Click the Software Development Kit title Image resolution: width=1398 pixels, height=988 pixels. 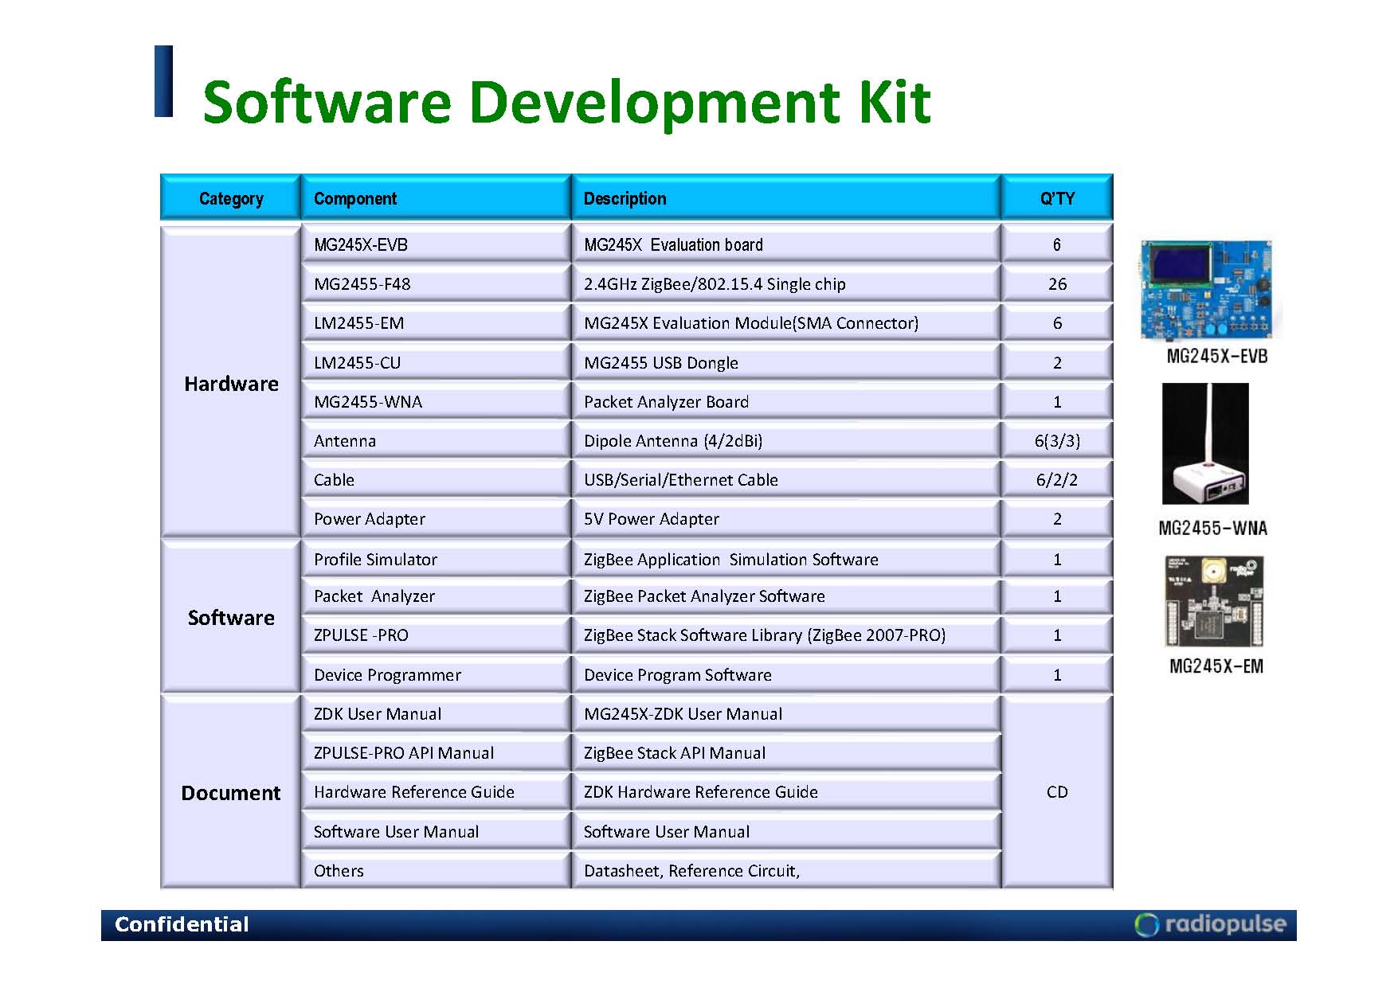coord(566,102)
